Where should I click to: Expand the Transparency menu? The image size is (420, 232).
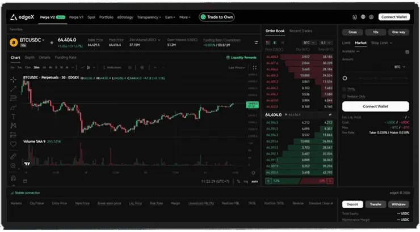pos(149,17)
